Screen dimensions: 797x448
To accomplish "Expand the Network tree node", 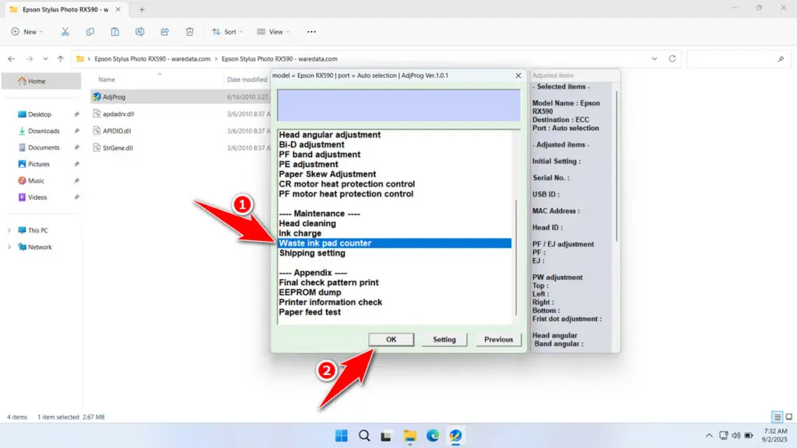I will pos(9,247).
